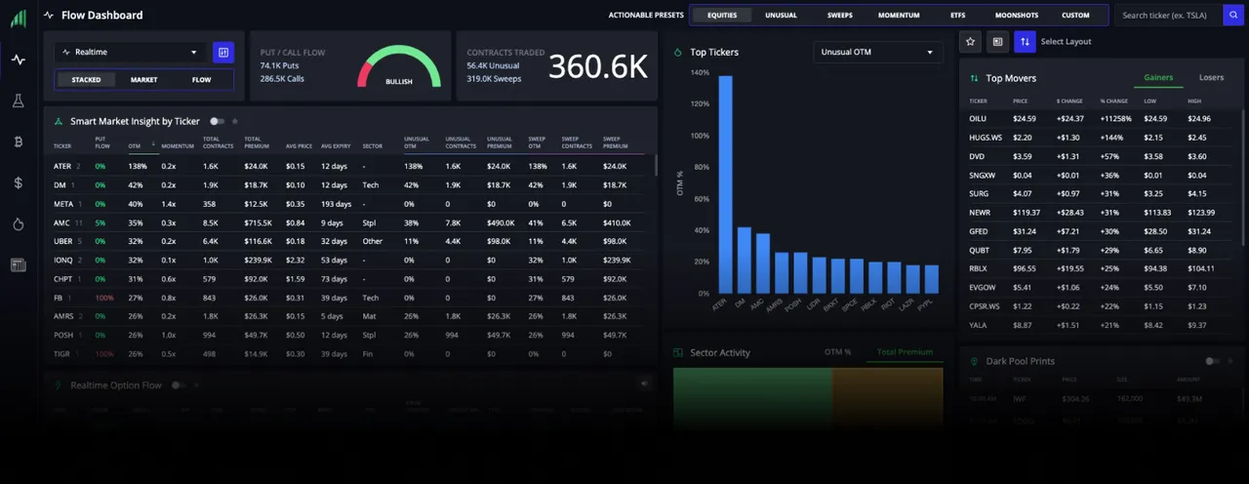Image resolution: width=1249 pixels, height=484 pixels.
Task: Open the flask lab sidebar icon
Action: pos(18,101)
